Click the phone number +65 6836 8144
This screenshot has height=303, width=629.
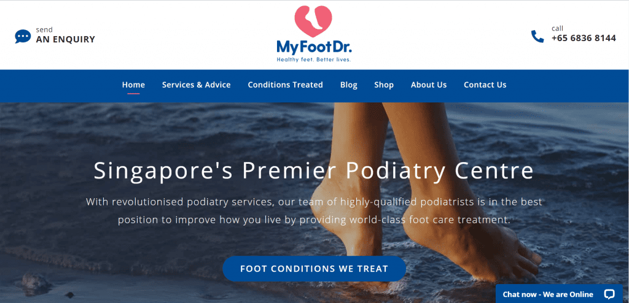pyautogui.click(x=584, y=39)
